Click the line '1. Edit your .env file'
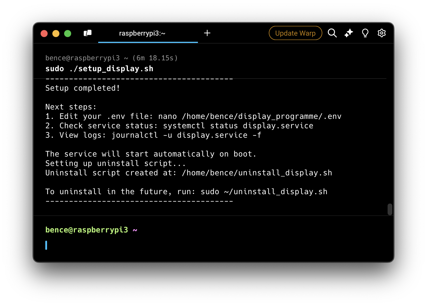 [x=194, y=116]
